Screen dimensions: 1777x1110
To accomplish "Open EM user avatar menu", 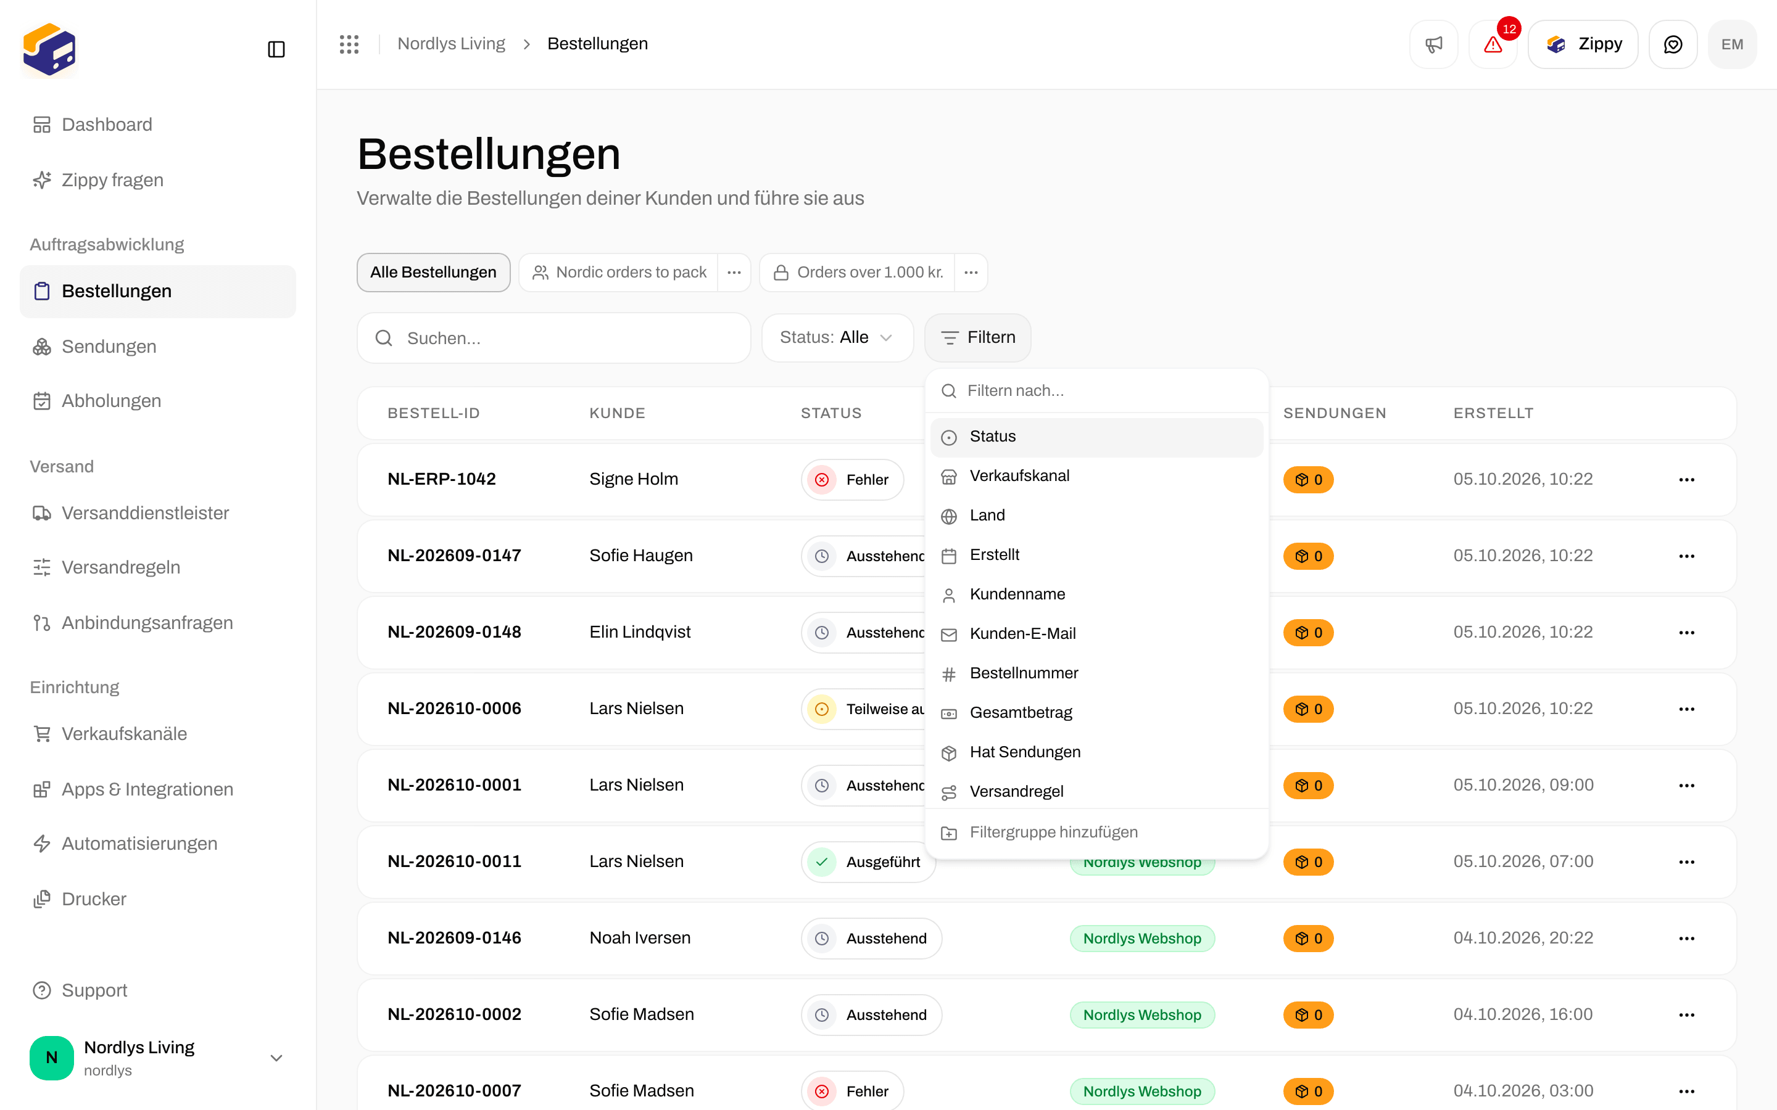I will coord(1732,44).
